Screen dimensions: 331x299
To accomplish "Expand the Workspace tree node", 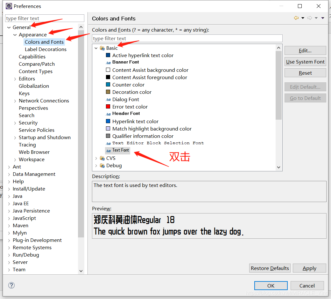I will pyautogui.click(x=15, y=160).
